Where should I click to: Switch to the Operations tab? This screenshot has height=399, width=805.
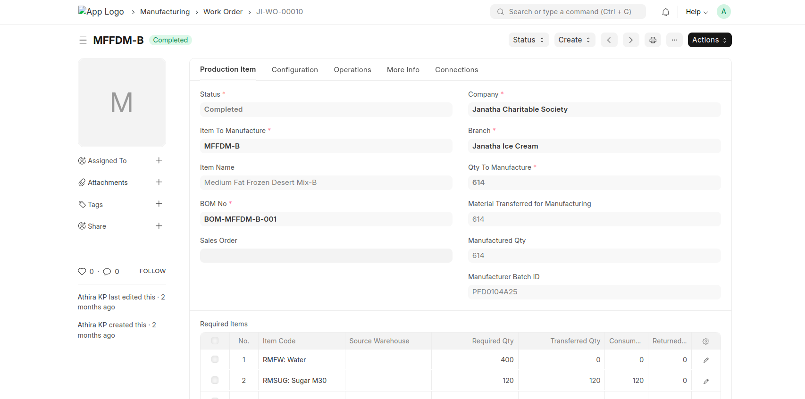[352, 70]
